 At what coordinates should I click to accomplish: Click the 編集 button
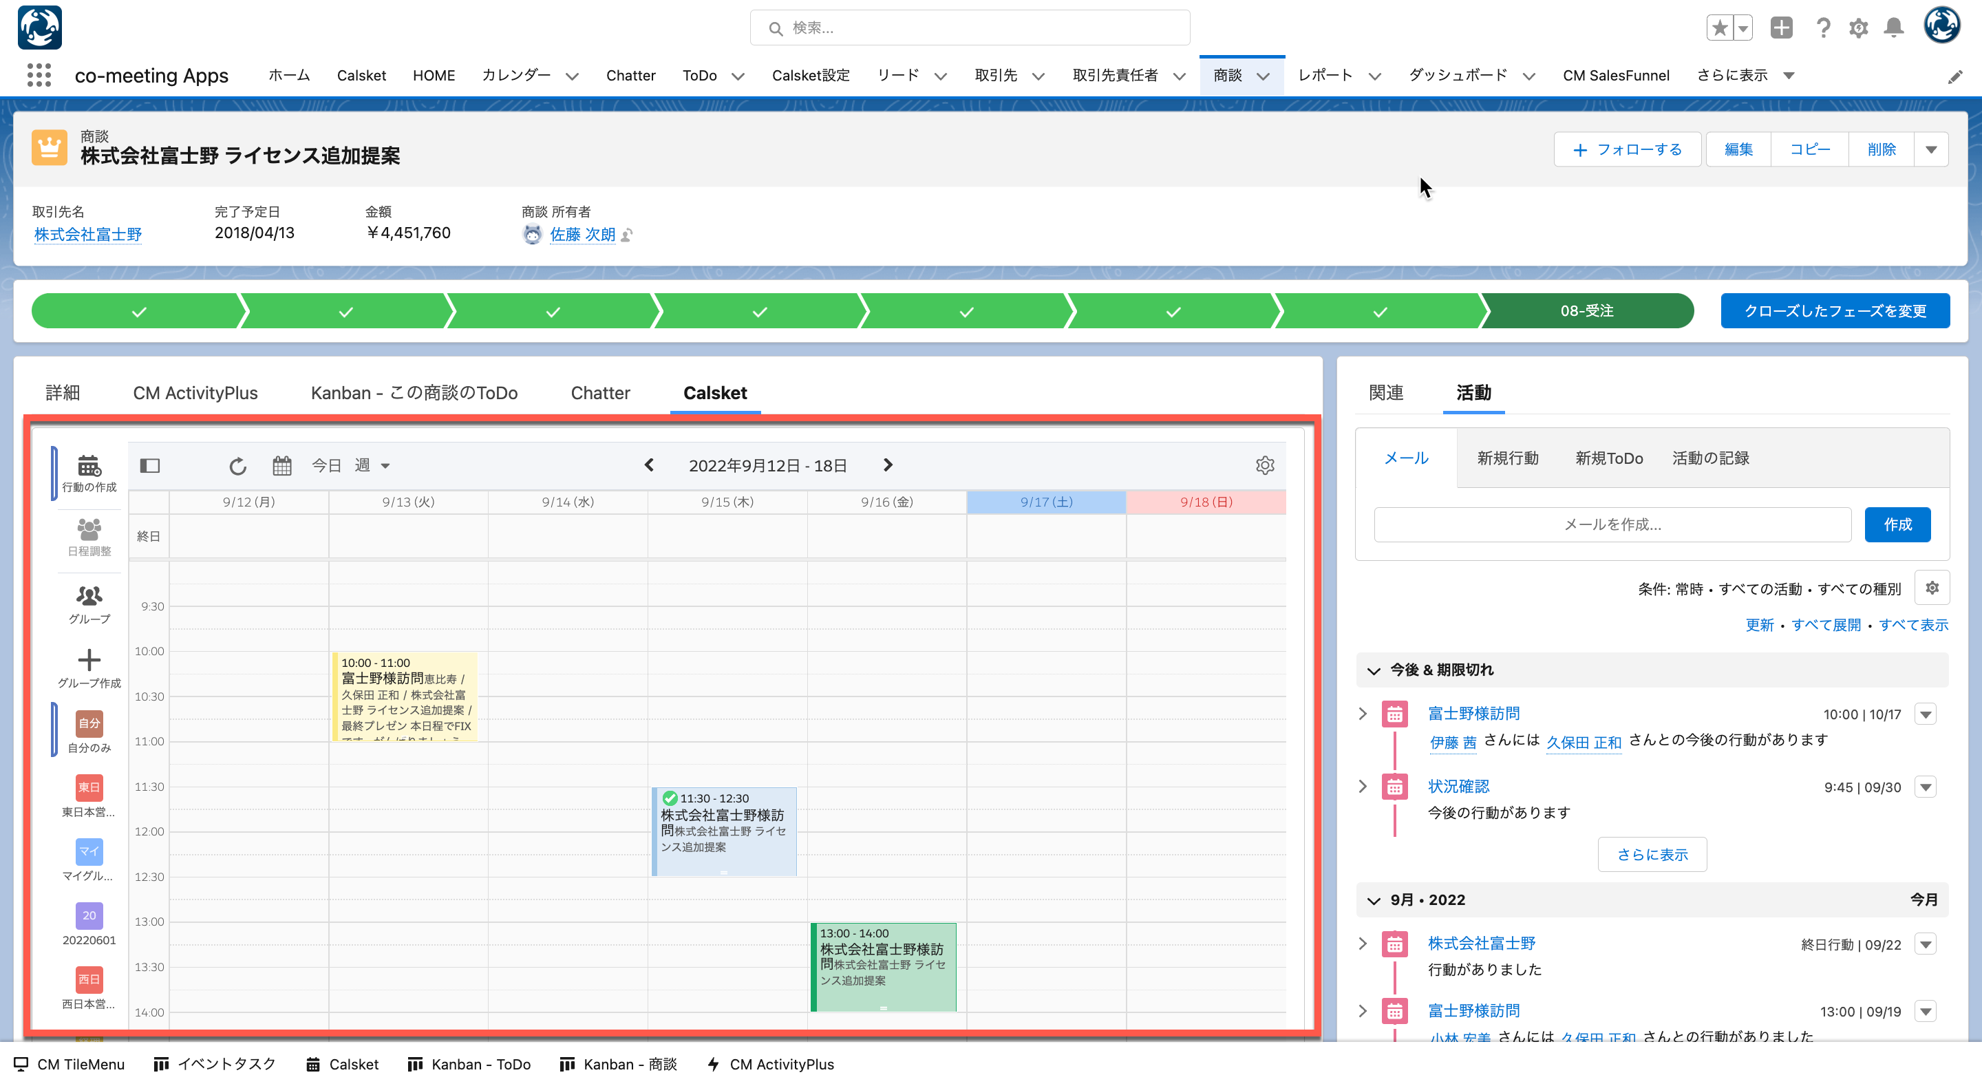[1738, 149]
